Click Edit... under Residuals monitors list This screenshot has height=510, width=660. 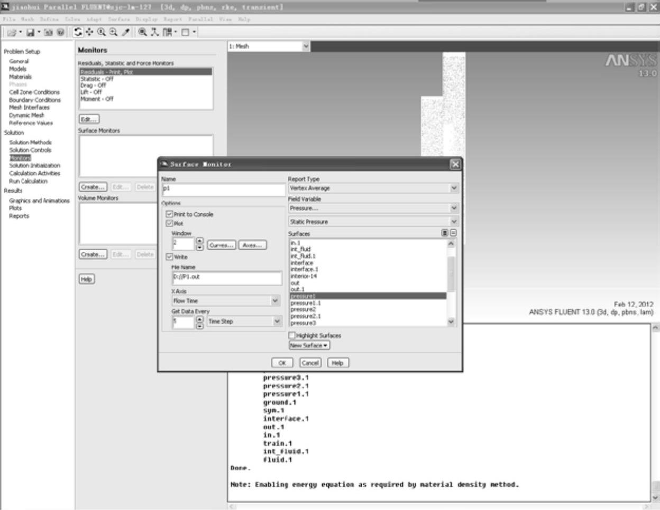[x=89, y=119]
